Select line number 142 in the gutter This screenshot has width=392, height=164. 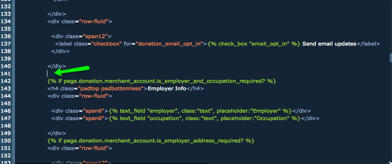[x=6, y=81]
